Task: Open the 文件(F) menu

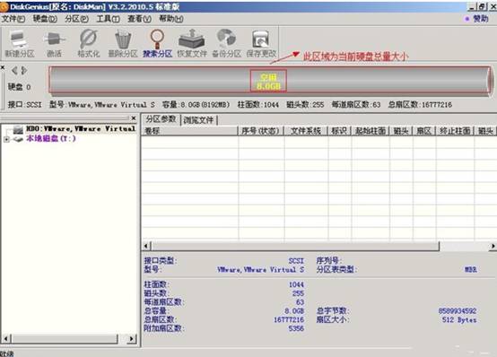Action: 13,19
